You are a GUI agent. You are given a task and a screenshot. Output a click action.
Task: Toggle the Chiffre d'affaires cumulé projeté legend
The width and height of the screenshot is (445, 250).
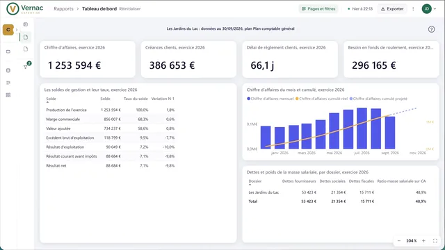378,99
